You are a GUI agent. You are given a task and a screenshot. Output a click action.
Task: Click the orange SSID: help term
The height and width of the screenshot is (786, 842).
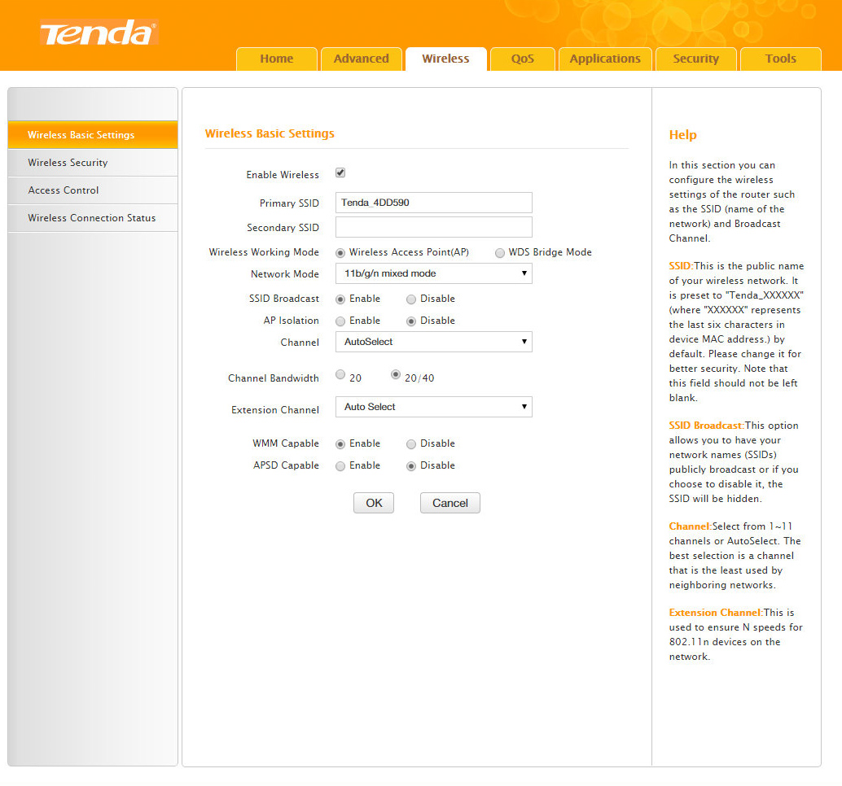point(681,266)
